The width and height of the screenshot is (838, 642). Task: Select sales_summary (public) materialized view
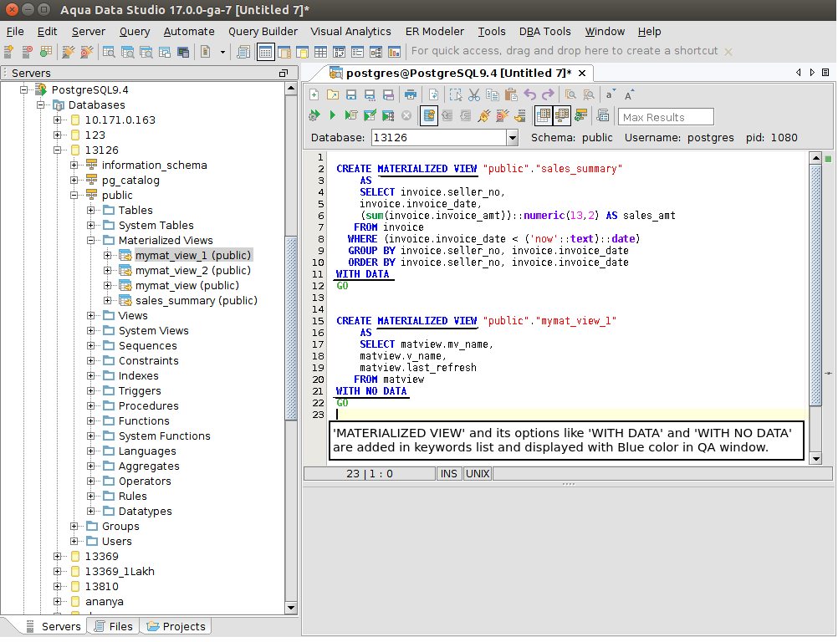(x=196, y=301)
